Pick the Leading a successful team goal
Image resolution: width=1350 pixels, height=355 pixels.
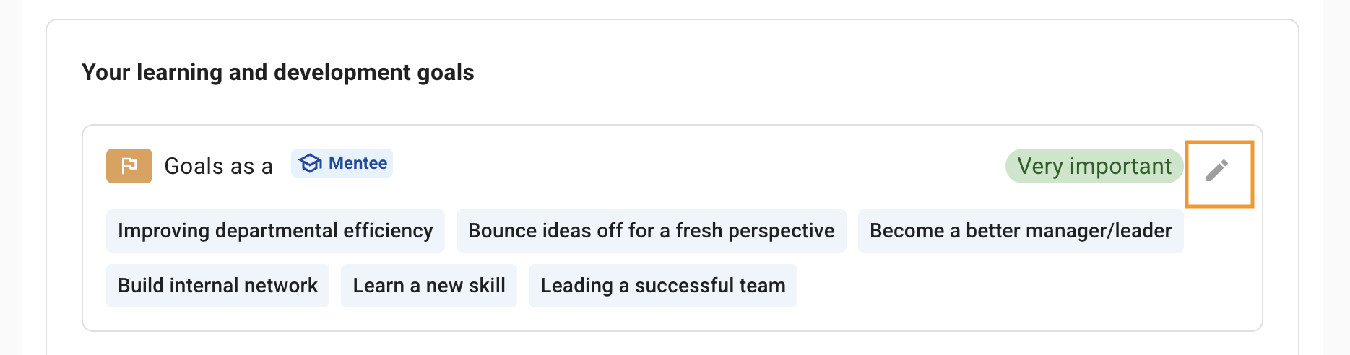click(662, 286)
